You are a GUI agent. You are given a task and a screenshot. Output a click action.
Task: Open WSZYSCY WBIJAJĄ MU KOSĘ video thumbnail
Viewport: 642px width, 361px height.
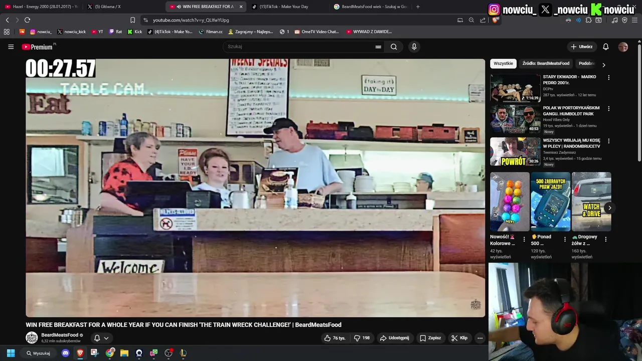(x=515, y=151)
